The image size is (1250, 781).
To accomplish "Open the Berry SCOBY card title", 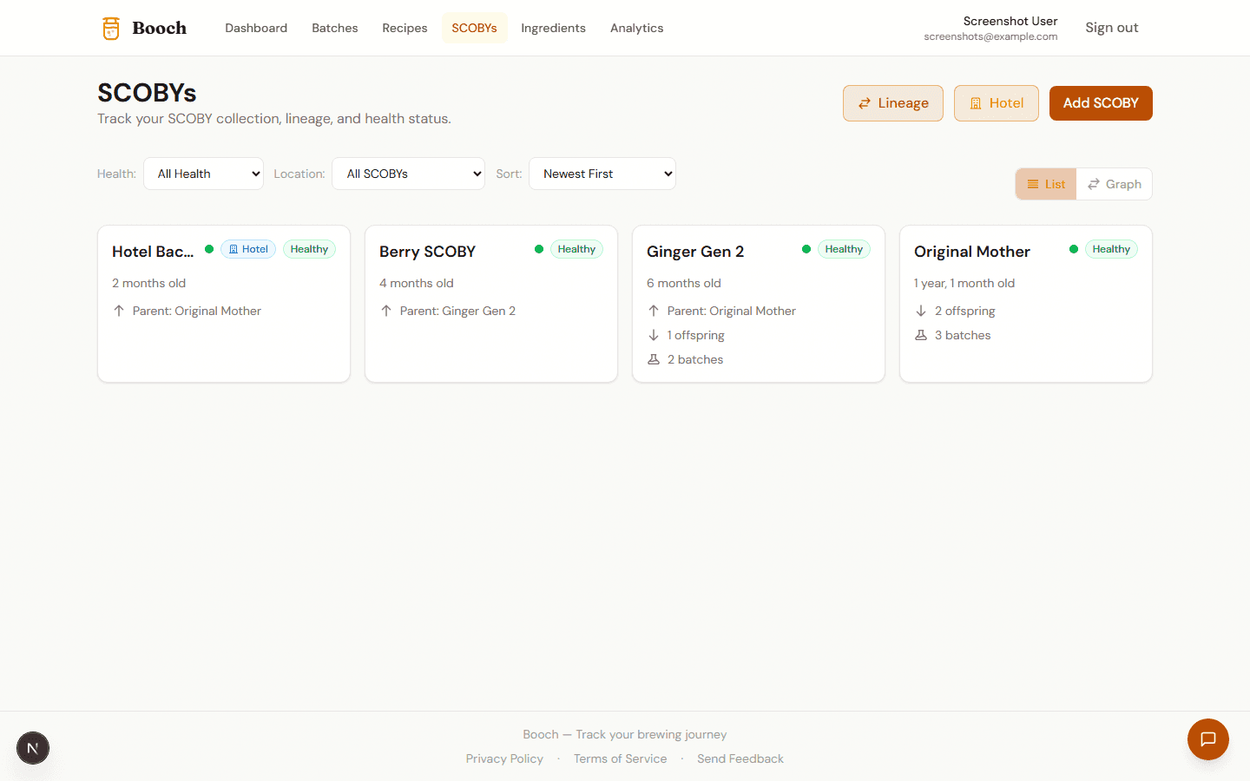I will pos(427,252).
